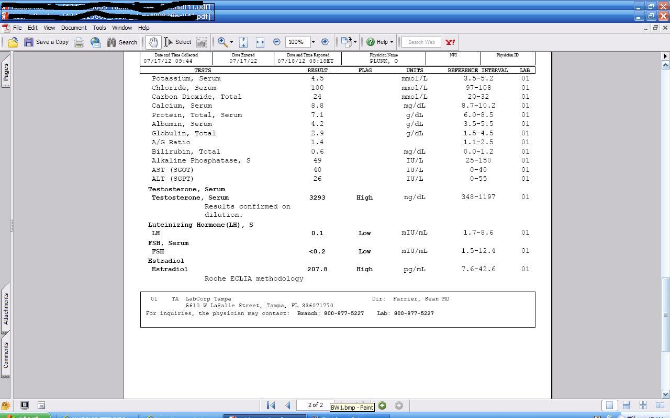Click the Save a Copy button
The height and width of the screenshot is (418, 670).
tap(46, 42)
